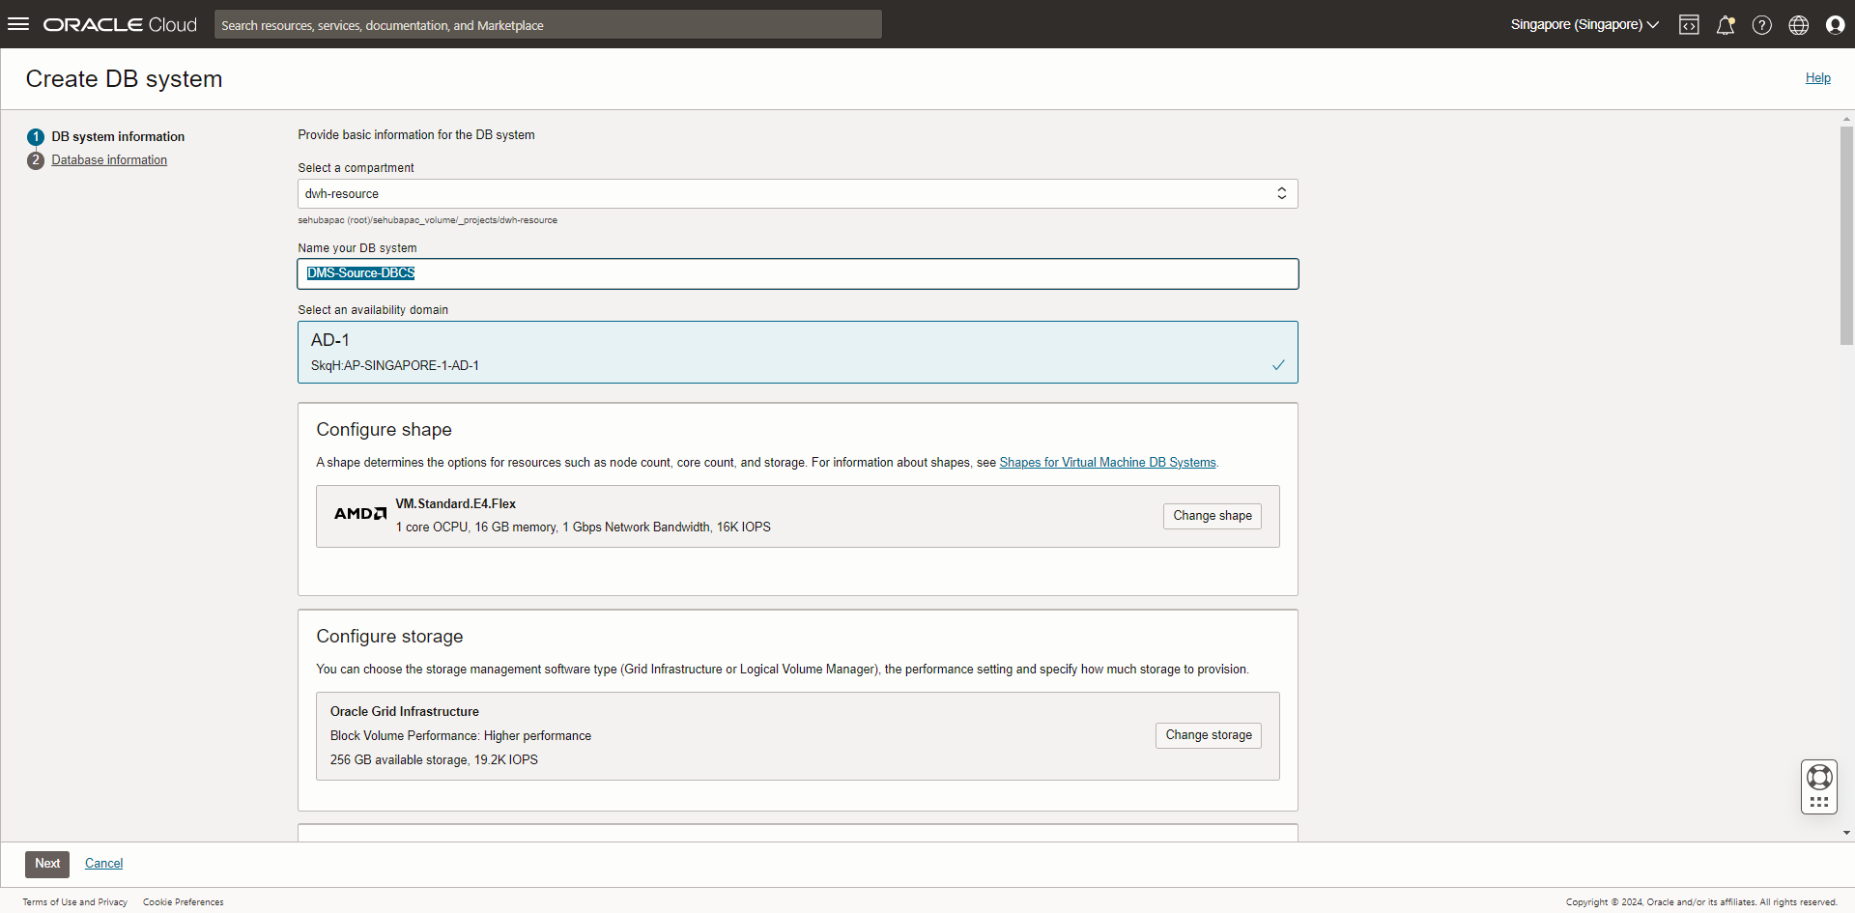The height and width of the screenshot is (913, 1855).
Task: Click the Create DB system title
Action: click(125, 79)
